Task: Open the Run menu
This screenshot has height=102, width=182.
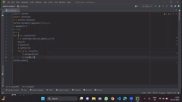Action: pyautogui.click(x=45, y=2)
